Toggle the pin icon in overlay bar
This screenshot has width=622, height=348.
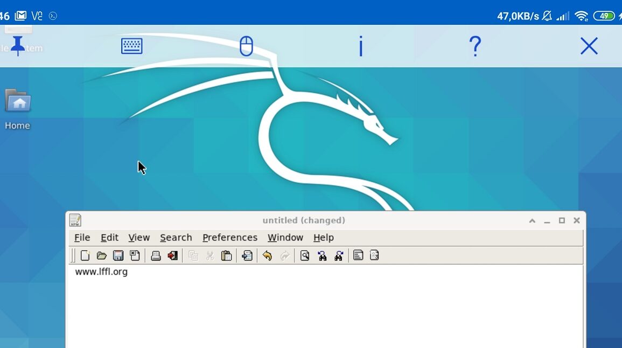(x=17, y=46)
